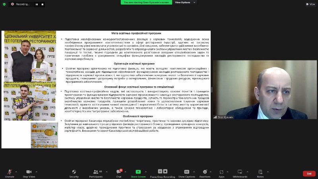
Task: Expand video options chevron beside Stop Video
Action: pyautogui.click(x=37, y=172)
